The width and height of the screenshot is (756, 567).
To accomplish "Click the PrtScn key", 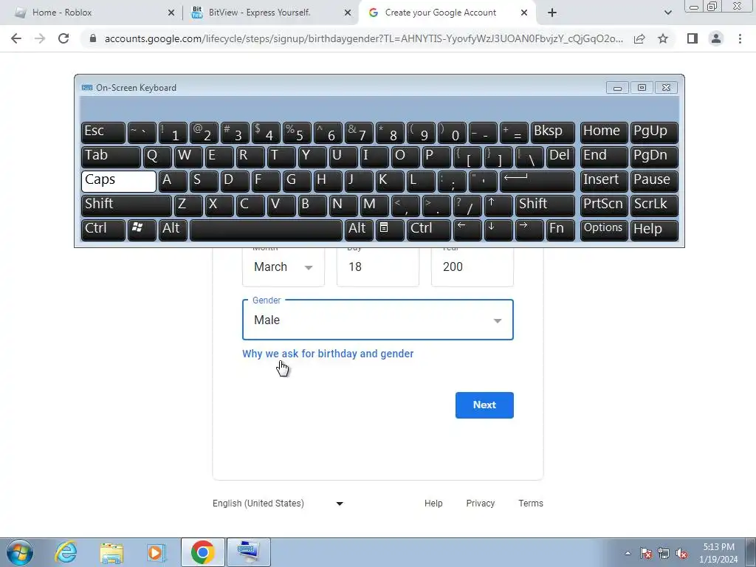I will pos(604,205).
